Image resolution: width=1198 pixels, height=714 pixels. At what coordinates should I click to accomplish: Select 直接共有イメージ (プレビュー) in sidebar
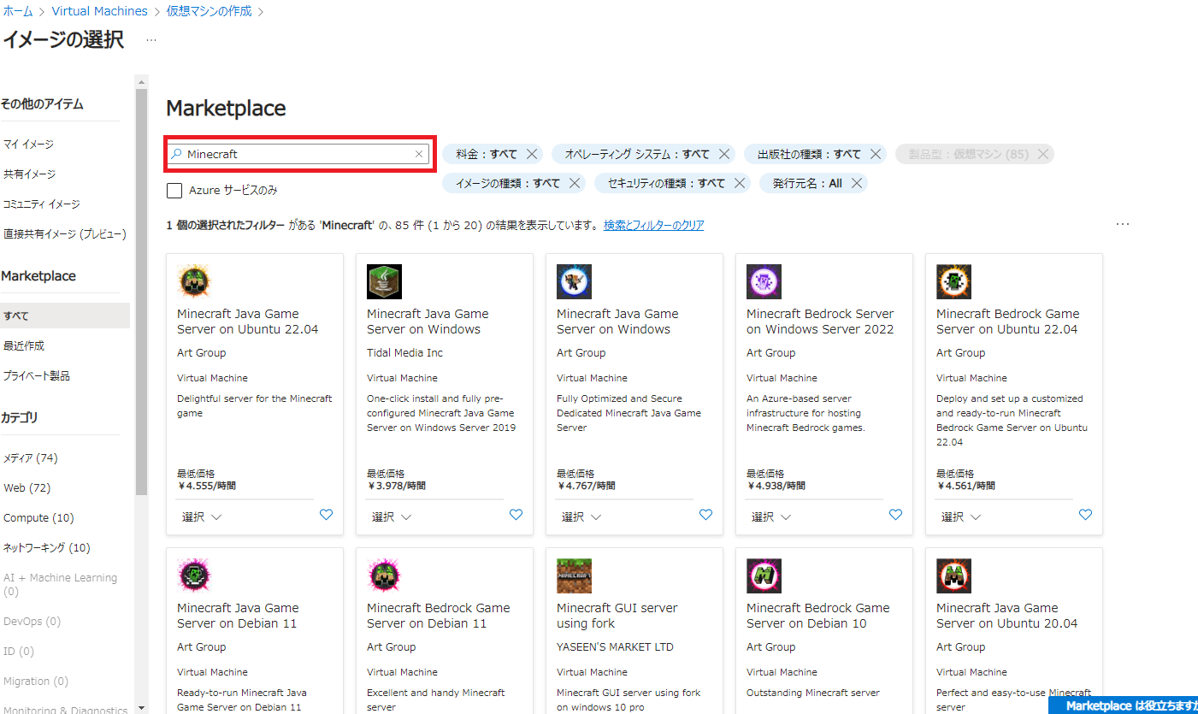(x=65, y=233)
